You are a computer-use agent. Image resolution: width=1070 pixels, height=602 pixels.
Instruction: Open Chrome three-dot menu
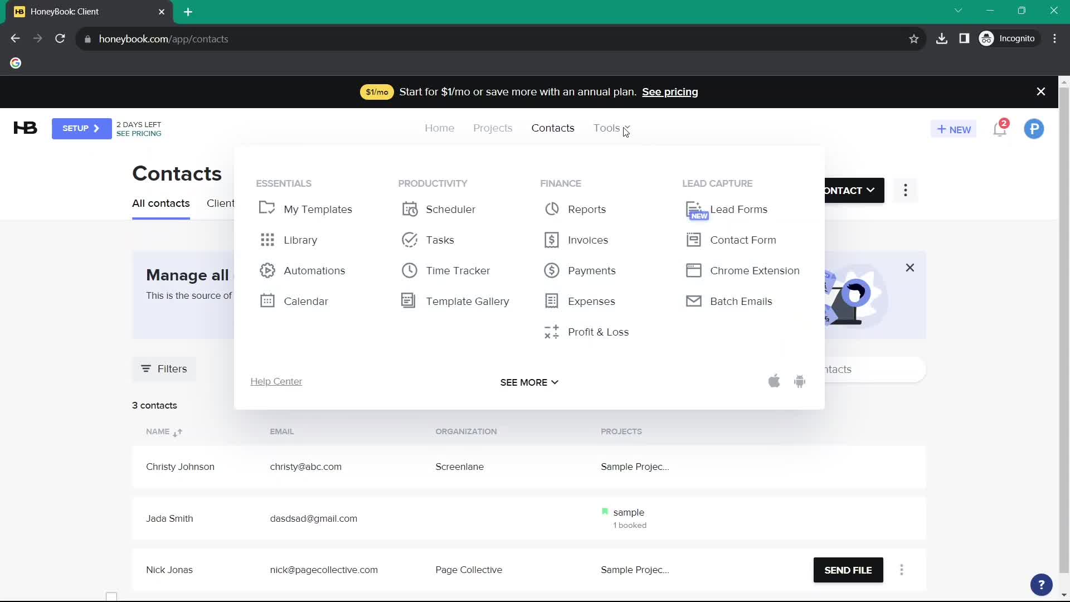coord(1054,38)
